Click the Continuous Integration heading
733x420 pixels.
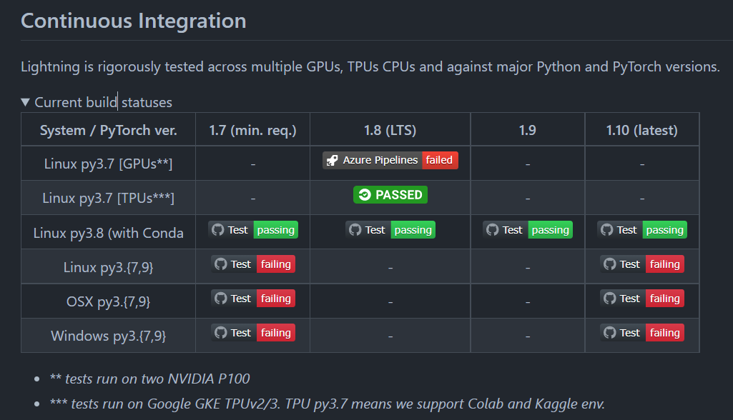(x=134, y=21)
